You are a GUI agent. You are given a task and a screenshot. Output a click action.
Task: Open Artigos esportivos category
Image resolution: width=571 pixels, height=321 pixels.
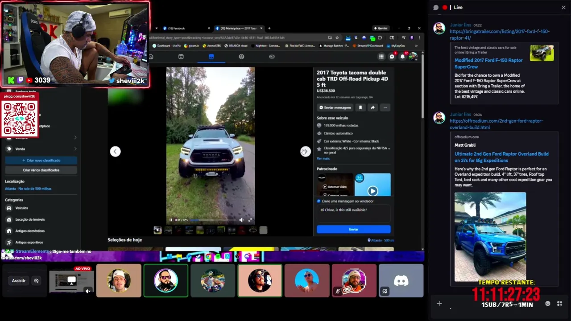point(29,243)
